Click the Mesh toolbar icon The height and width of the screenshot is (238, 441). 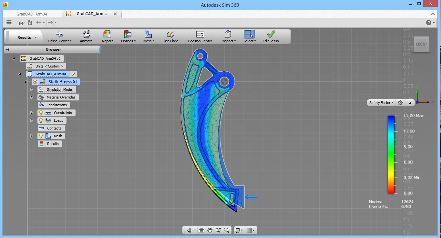pos(148,35)
